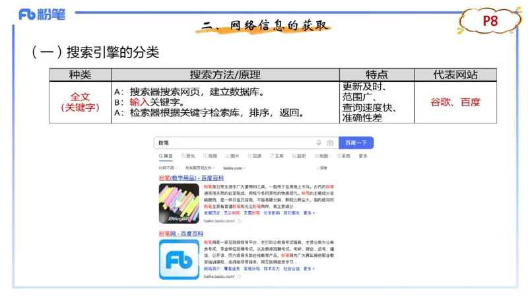
Task: Click the 搜索方法/原理 table header cell
Action: [x=225, y=75]
